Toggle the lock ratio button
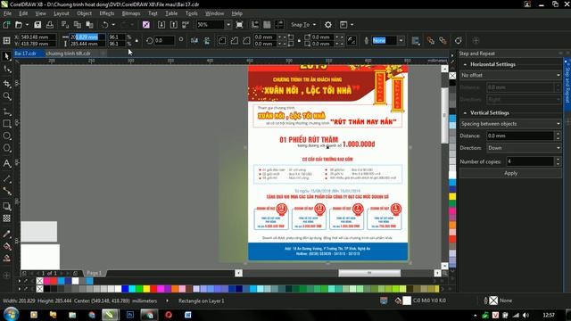 pos(137,40)
